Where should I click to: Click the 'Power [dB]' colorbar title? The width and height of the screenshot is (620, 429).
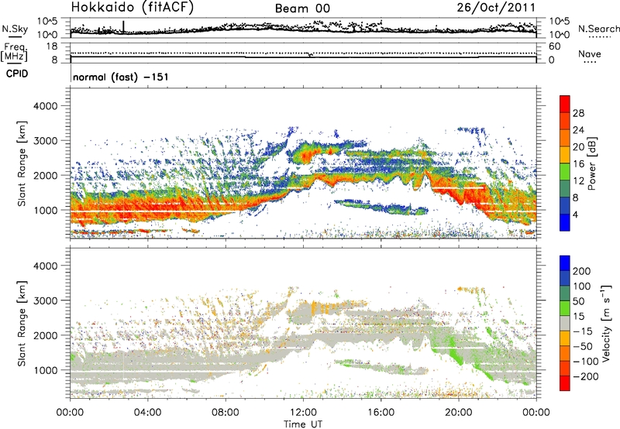click(592, 163)
